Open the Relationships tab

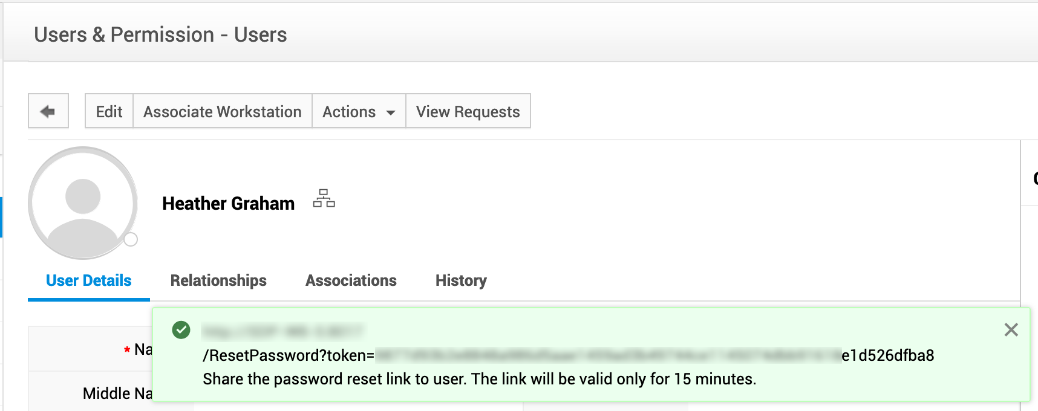pyautogui.click(x=218, y=280)
